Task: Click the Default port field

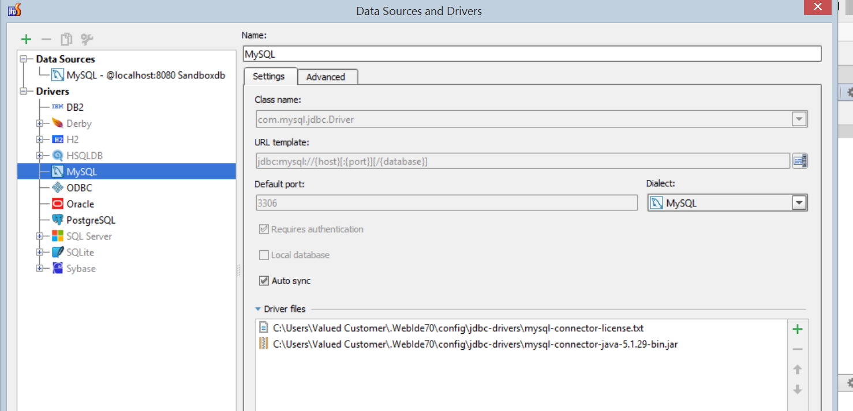Action: click(446, 203)
